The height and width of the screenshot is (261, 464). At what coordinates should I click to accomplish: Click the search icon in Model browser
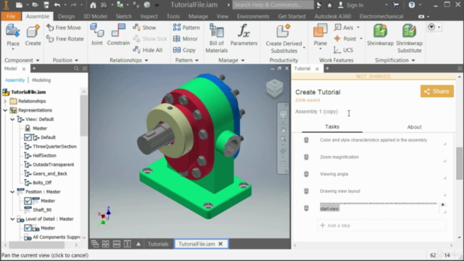pyautogui.click(x=76, y=68)
